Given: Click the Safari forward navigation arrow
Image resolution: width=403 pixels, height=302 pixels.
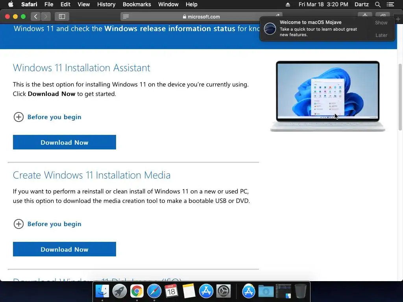Looking at the screenshot, I should 46,17.
